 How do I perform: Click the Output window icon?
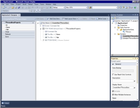tap(3, 103)
